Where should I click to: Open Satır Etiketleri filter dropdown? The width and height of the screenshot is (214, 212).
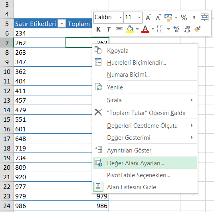coord(62,24)
